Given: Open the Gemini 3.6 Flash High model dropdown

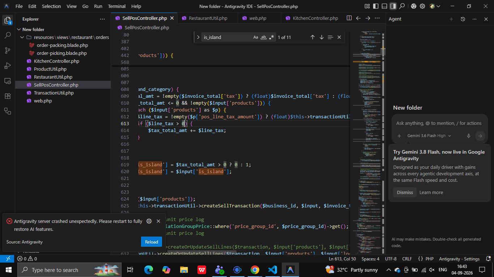Looking at the screenshot, I should click(x=429, y=136).
